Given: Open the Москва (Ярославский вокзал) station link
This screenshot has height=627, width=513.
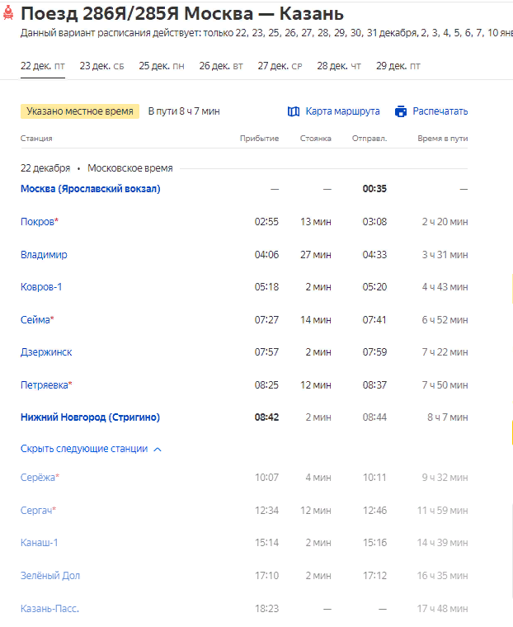Looking at the screenshot, I should (x=91, y=189).
